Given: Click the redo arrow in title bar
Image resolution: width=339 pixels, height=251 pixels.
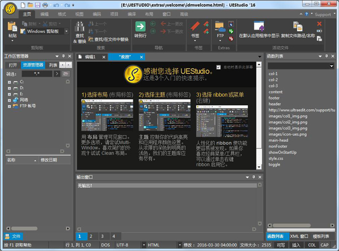Looking at the screenshot, I should (x=67, y=5).
